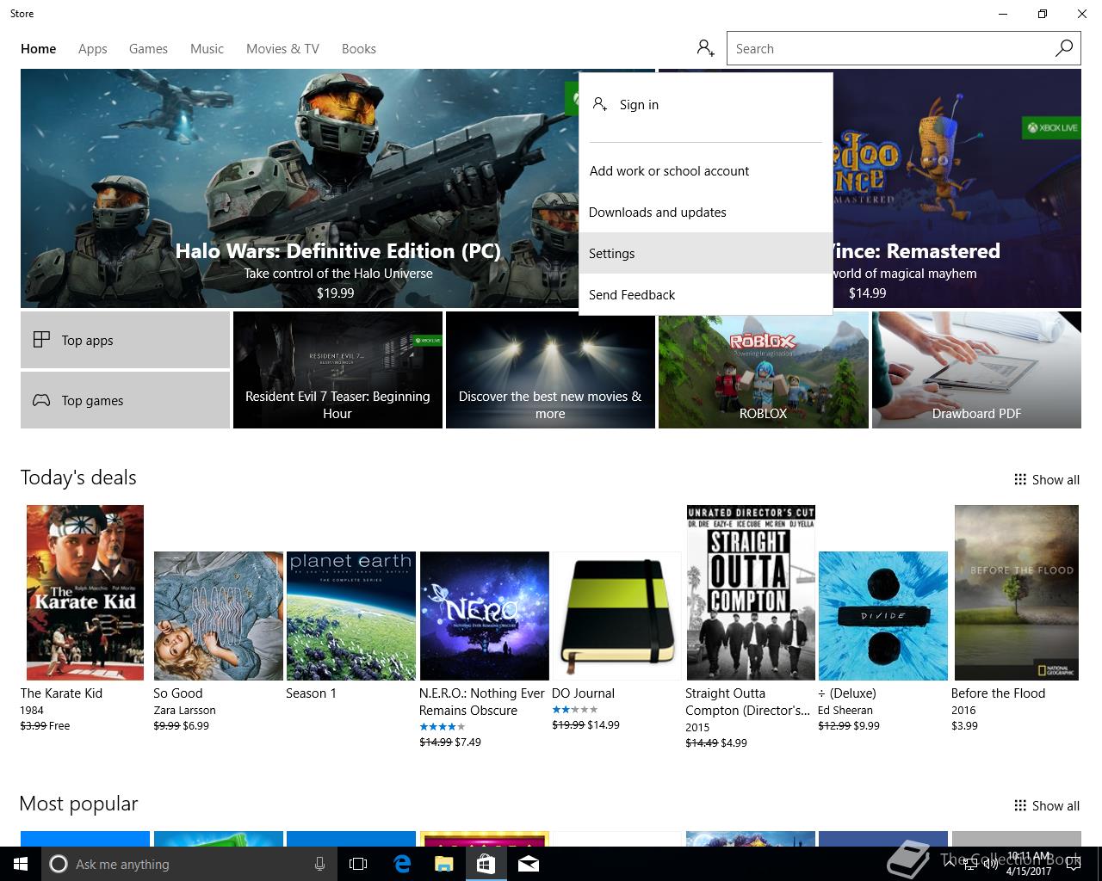Select the N.E.R.O. game cover
The width and height of the screenshot is (1102, 881).
click(484, 616)
